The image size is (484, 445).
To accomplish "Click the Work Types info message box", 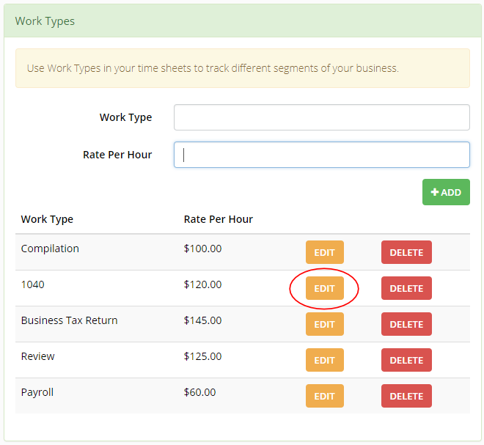I will [x=243, y=68].
